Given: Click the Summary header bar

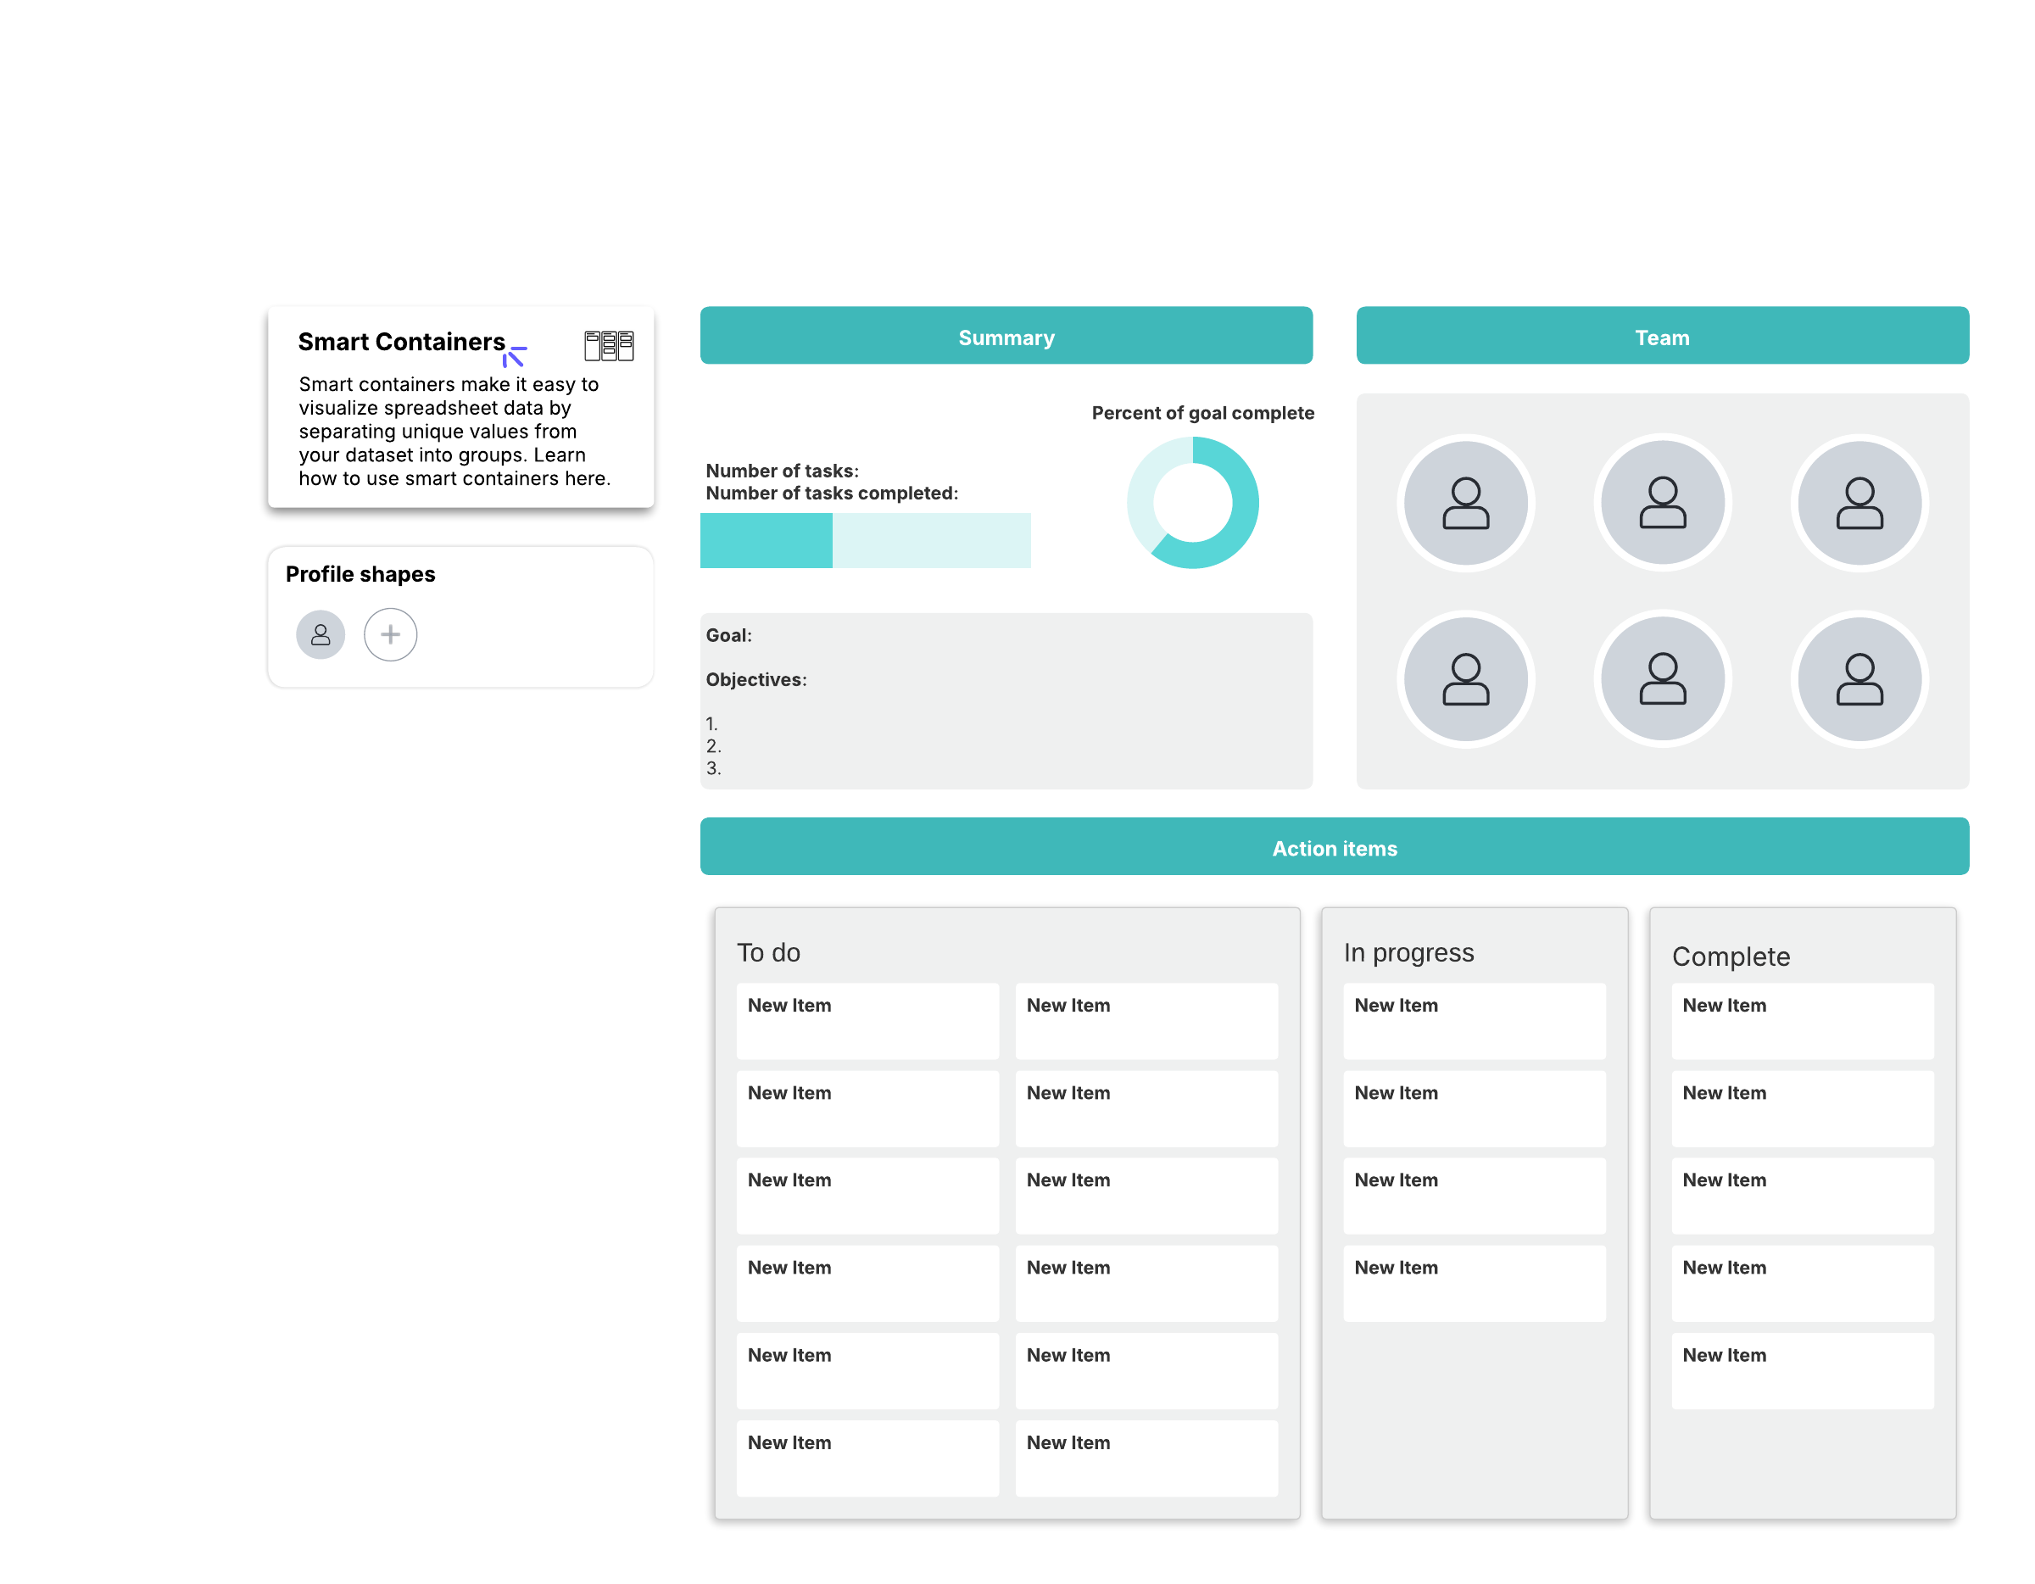Looking at the screenshot, I should click(x=1006, y=337).
